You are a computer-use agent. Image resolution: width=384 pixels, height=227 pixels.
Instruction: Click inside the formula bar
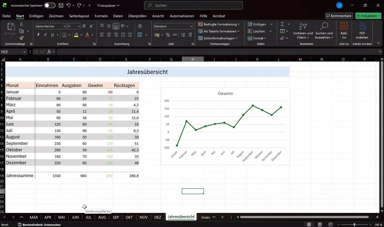coord(135,52)
